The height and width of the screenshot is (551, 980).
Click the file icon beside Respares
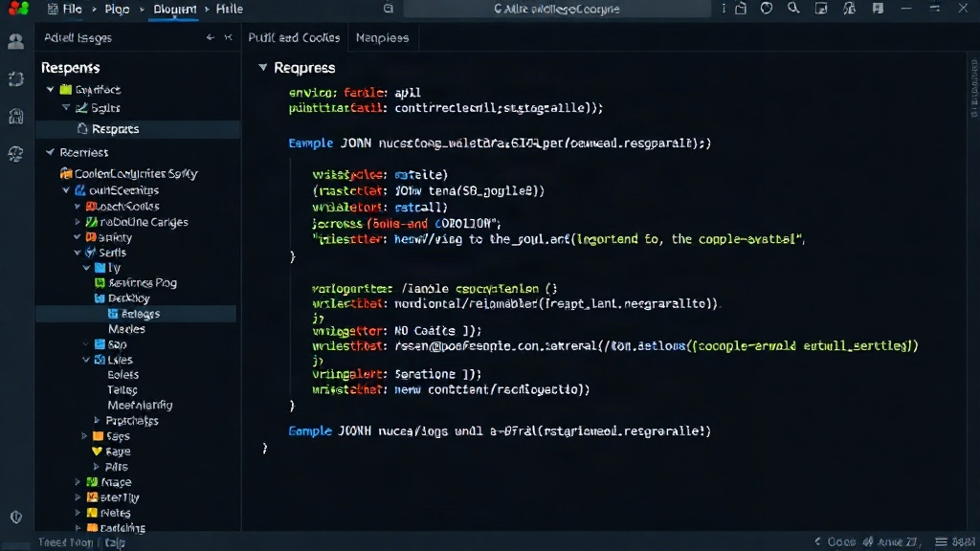[x=82, y=128]
